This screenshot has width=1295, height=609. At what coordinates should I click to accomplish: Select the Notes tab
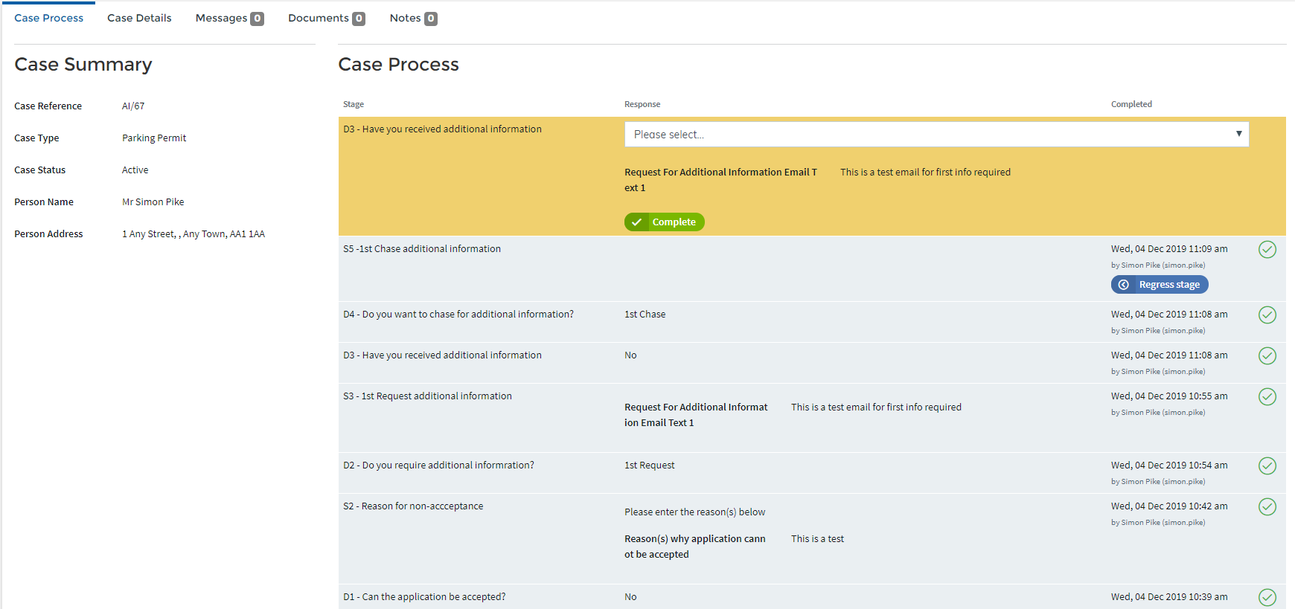[x=405, y=18]
